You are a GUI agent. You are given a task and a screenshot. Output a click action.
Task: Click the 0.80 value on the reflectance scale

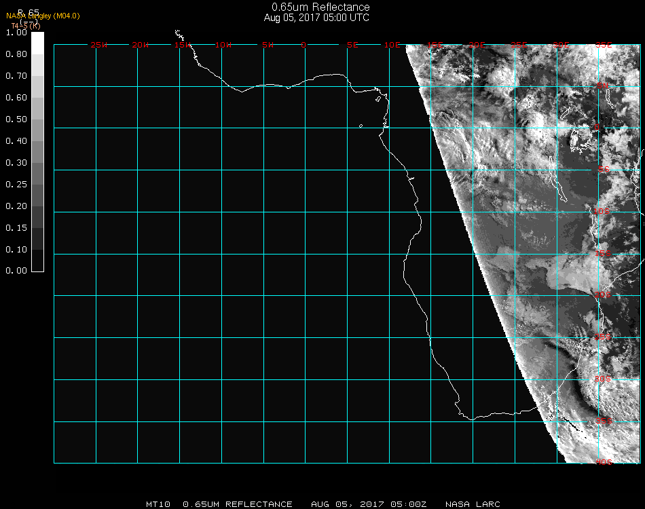(16, 54)
